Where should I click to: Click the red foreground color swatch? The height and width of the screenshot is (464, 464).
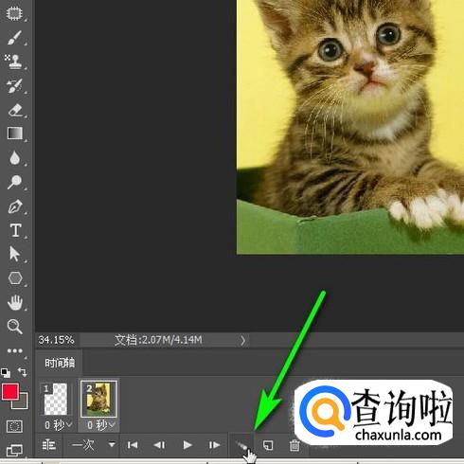click(x=10, y=392)
